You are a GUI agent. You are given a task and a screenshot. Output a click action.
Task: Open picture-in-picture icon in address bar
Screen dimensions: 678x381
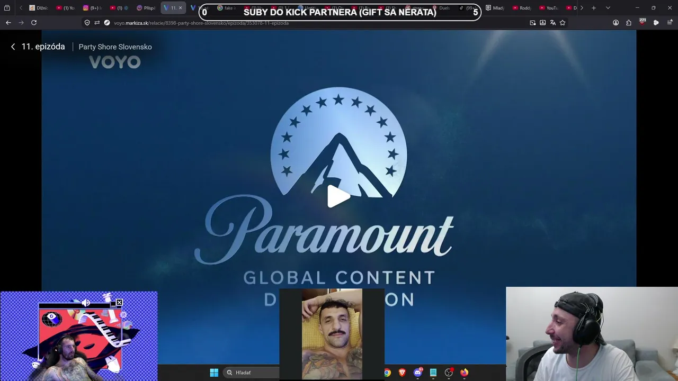point(533,23)
